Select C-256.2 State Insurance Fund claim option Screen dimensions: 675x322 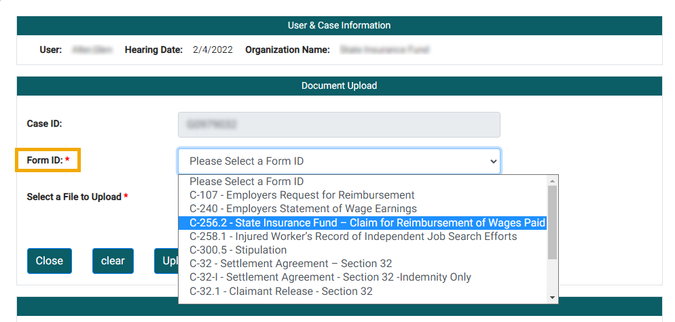tap(362, 223)
